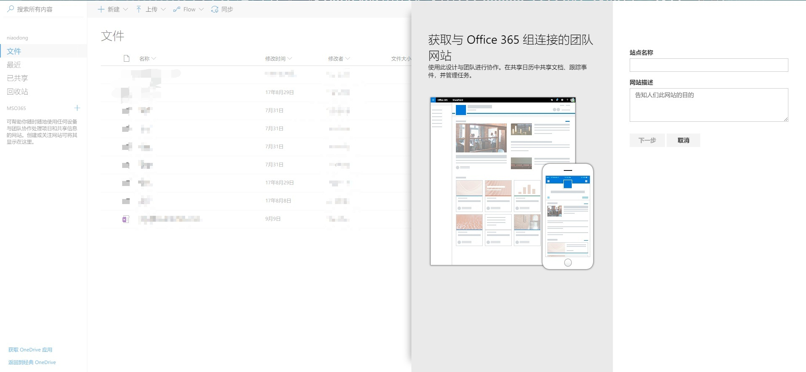This screenshot has height=372, width=806.
Task: Click the MSO365 section label
Action: click(16, 108)
